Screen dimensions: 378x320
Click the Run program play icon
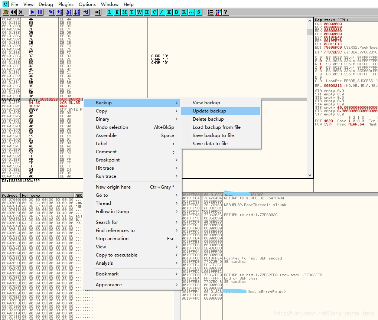33,12
